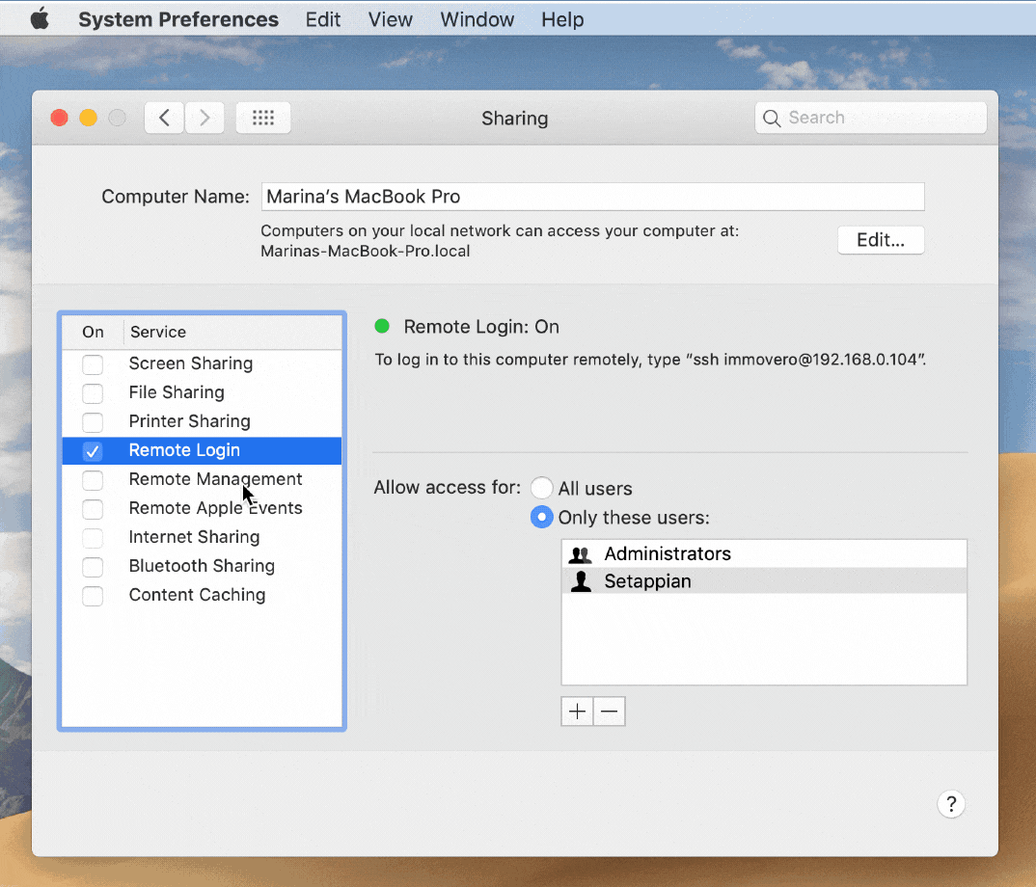Click the forward chevron navigation button
The width and height of the screenshot is (1036, 887).
click(x=204, y=118)
